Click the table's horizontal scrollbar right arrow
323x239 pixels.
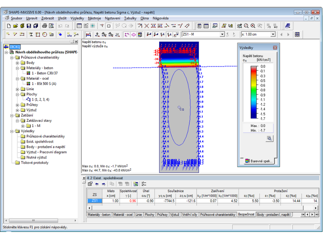(x=316, y=208)
